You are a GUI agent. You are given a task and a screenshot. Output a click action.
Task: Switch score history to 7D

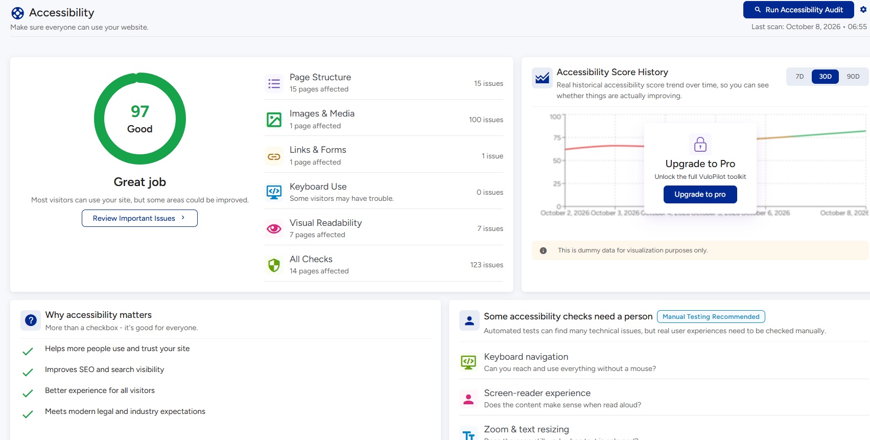coord(800,77)
